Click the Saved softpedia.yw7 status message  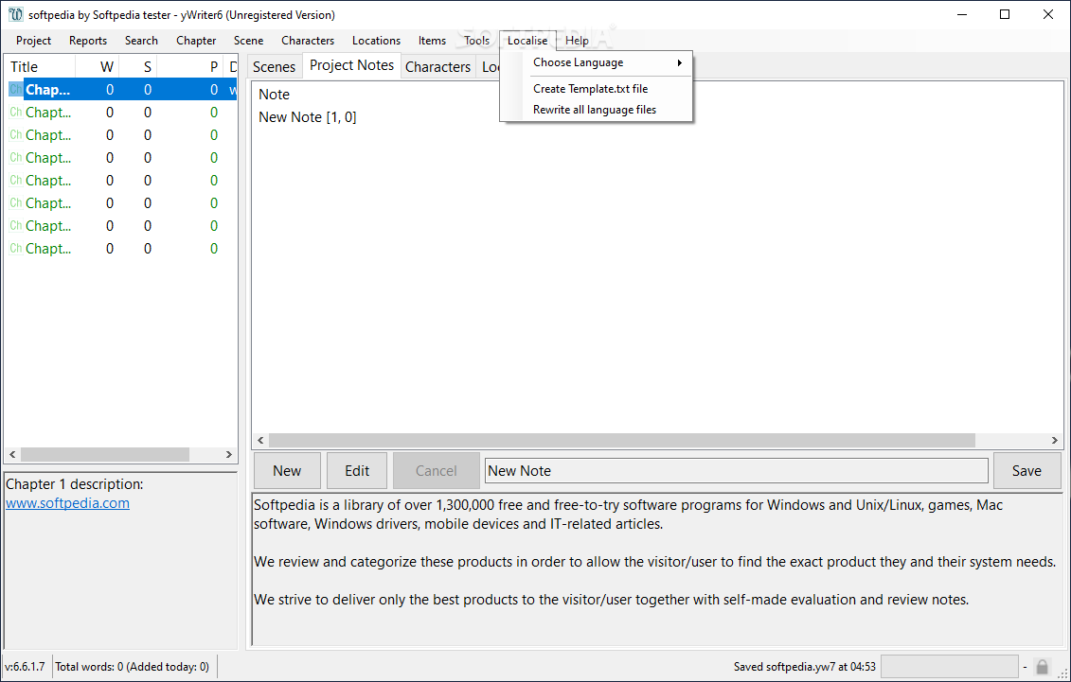(805, 666)
